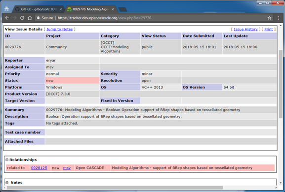This screenshot has height=192, width=285.
Task: Open related issue 0028125 link
Action: tap(39, 168)
